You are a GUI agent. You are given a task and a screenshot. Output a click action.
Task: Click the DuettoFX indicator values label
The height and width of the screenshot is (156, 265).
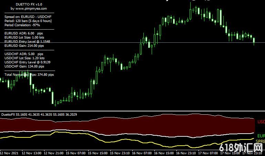(x=39, y=114)
